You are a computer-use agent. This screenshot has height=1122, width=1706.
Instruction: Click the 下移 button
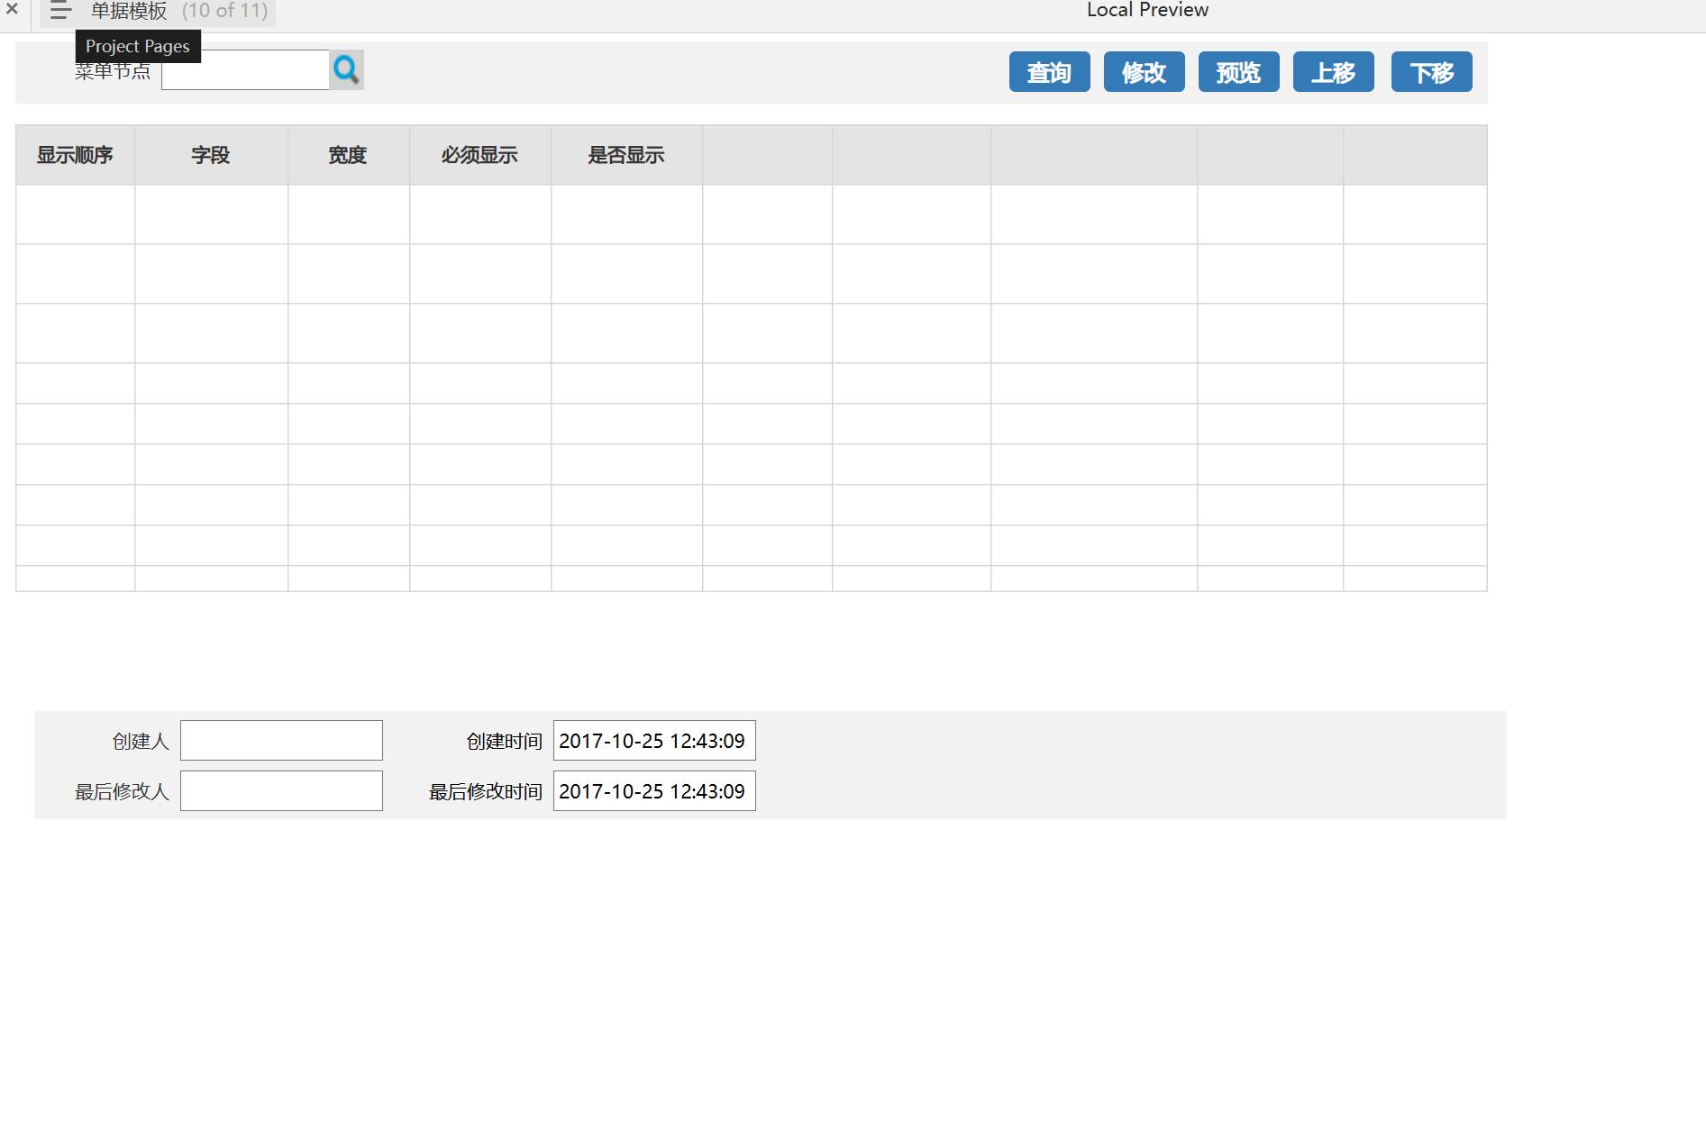coord(1432,72)
